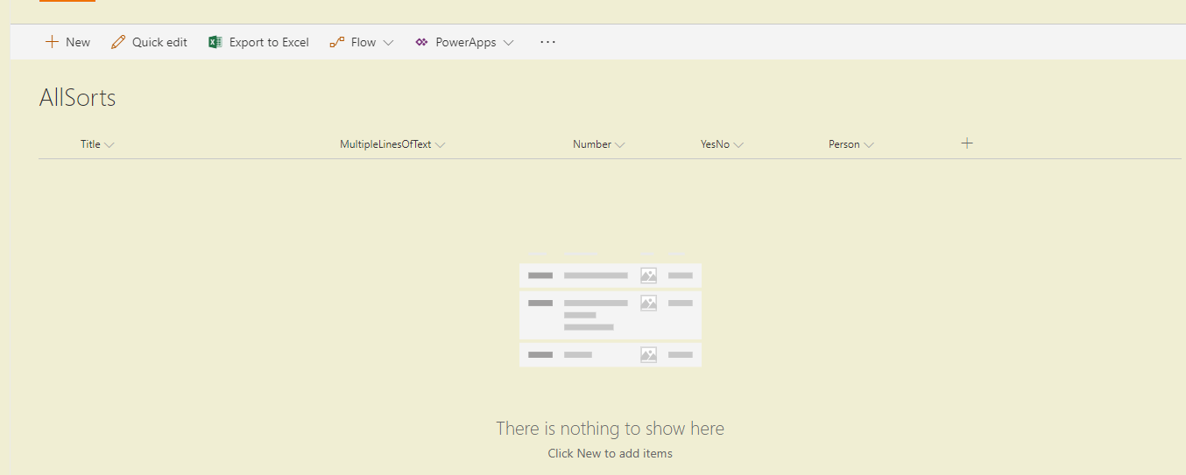Image resolution: width=1186 pixels, height=475 pixels.
Task: Select the Title column header
Action: (x=90, y=144)
